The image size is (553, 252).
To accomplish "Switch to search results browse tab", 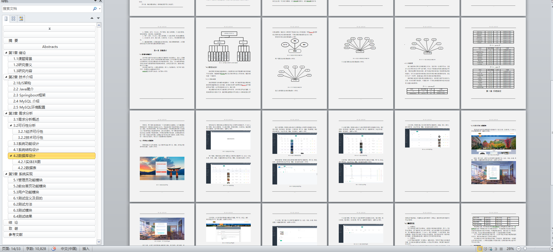I will [21, 18].
